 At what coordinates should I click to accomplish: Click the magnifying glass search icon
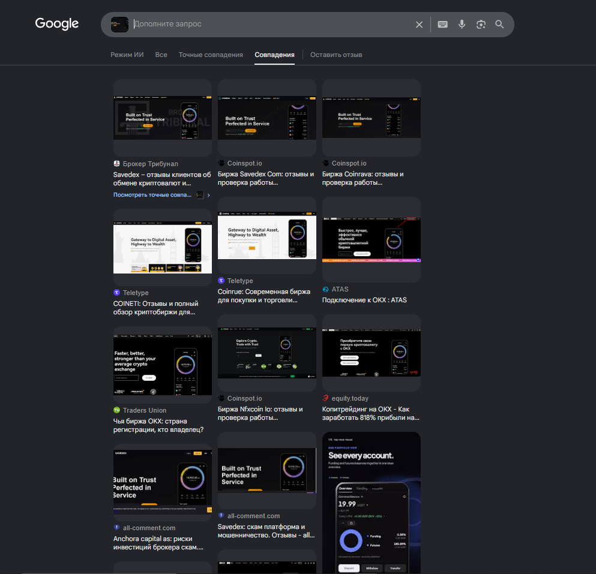pyautogui.click(x=499, y=25)
